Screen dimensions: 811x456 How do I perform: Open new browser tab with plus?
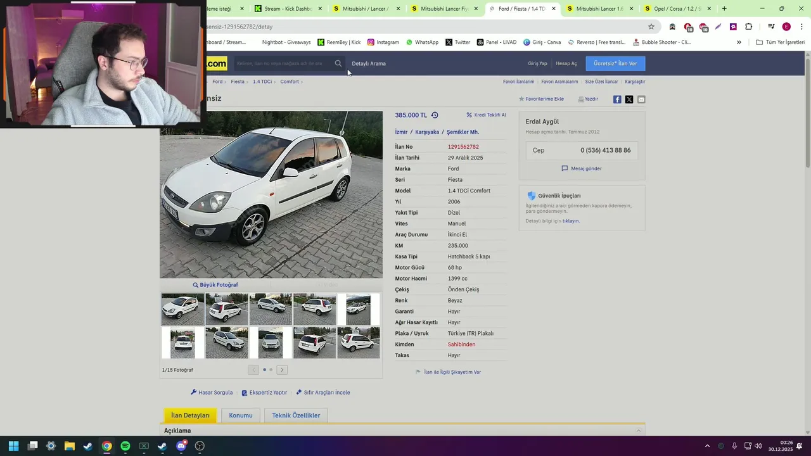[724, 9]
